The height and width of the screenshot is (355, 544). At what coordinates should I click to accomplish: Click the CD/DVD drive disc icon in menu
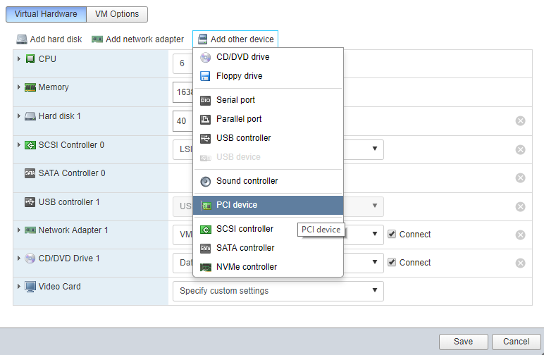(x=205, y=57)
